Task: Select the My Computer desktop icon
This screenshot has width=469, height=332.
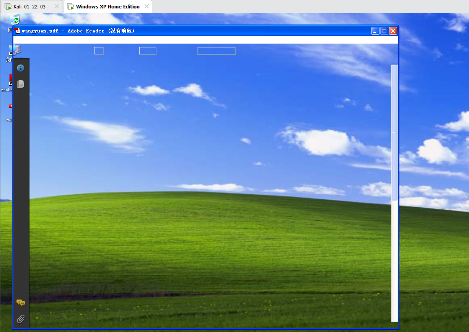Action: tap(15, 50)
